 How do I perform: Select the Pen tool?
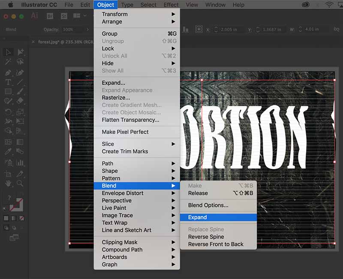8,72
